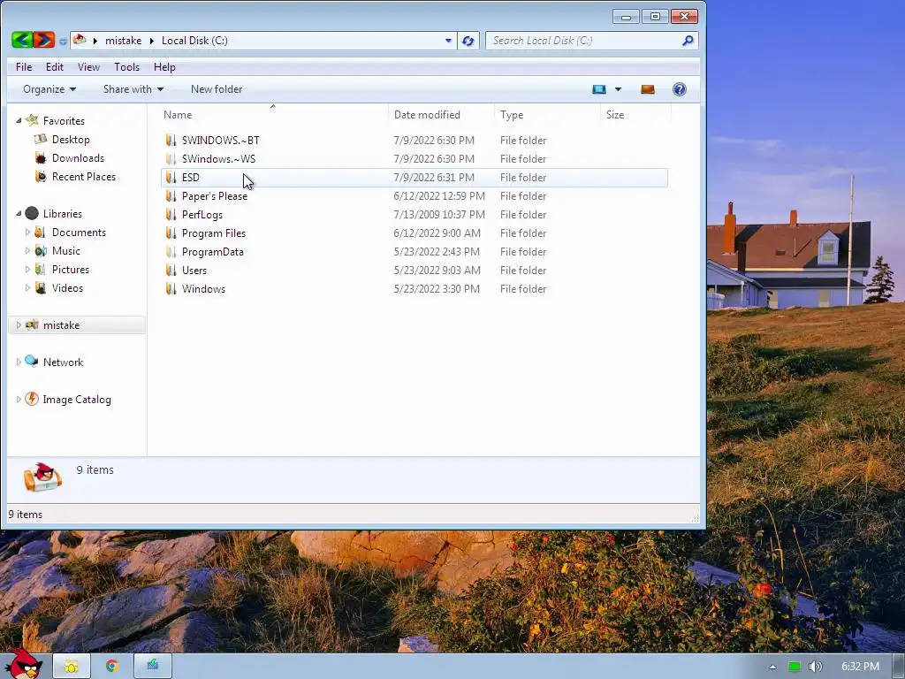Click the Program Files folder icon
The image size is (905, 679).
171,233
